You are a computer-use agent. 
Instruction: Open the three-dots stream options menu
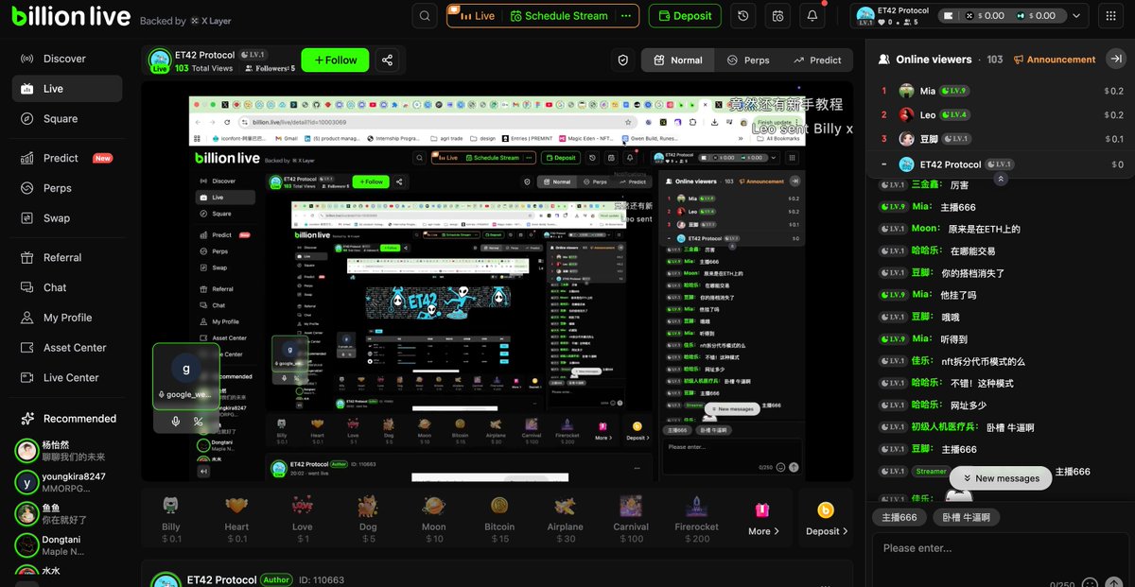pyautogui.click(x=625, y=16)
